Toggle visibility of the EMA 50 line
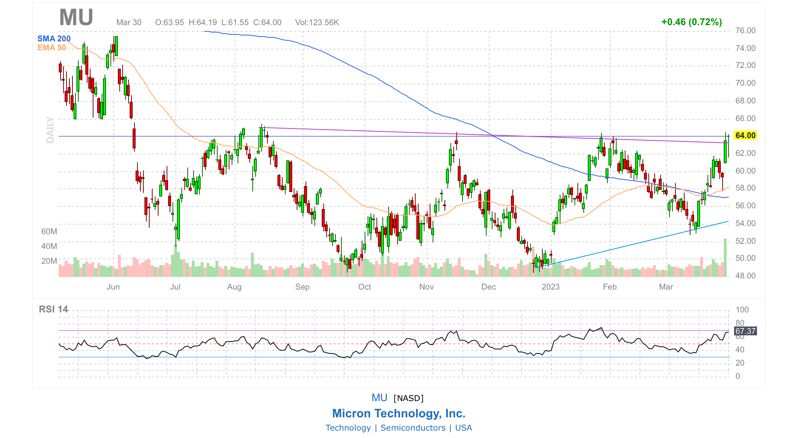Image resolution: width=798 pixels, height=438 pixels. pyautogui.click(x=51, y=47)
